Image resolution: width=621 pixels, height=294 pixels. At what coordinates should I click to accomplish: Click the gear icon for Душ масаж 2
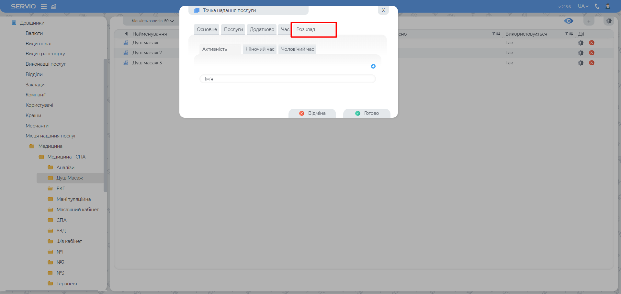point(581,53)
